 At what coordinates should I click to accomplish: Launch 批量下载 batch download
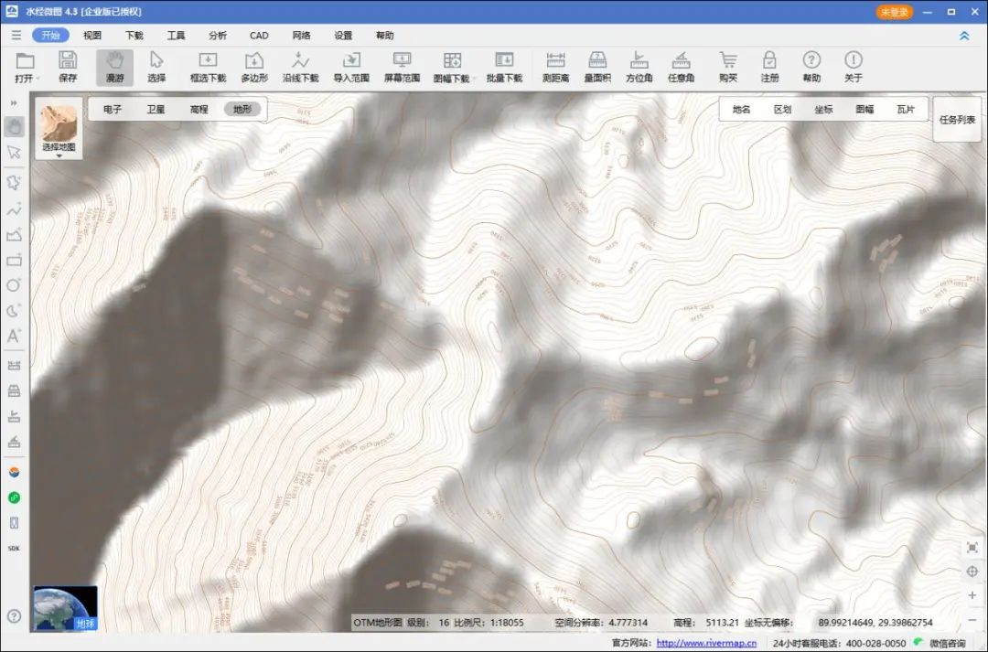pyautogui.click(x=504, y=68)
